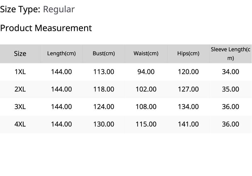Click the Regular size type text
The height and width of the screenshot is (176, 252).
[x=59, y=9]
